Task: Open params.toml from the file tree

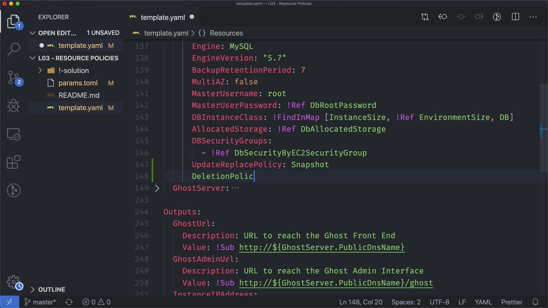Action: [x=78, y=83]
